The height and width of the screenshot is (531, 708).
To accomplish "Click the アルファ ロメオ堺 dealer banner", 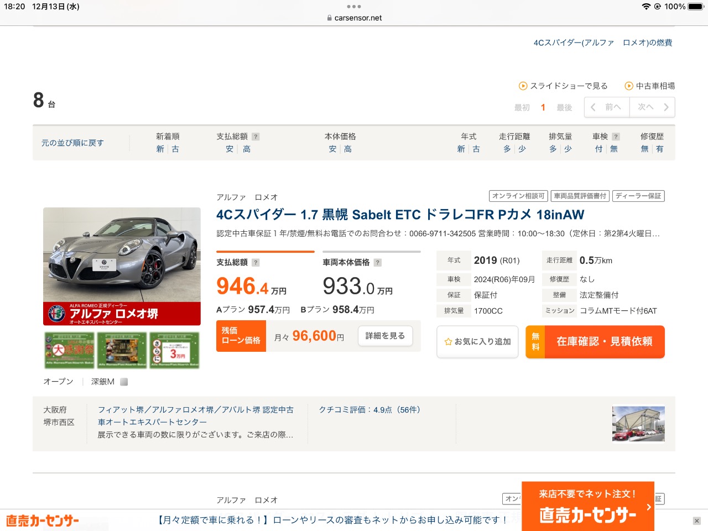I will coord(122,314).
